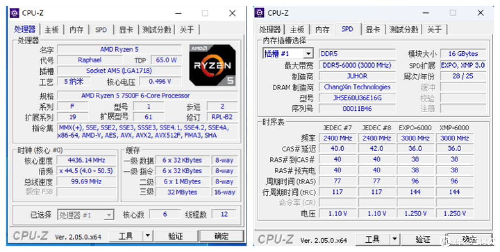
Task: Close the right CPU-Z window
Action: (x=481, y=13)
